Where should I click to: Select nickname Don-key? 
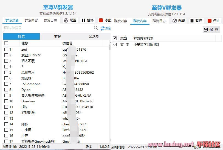point(28,101)
